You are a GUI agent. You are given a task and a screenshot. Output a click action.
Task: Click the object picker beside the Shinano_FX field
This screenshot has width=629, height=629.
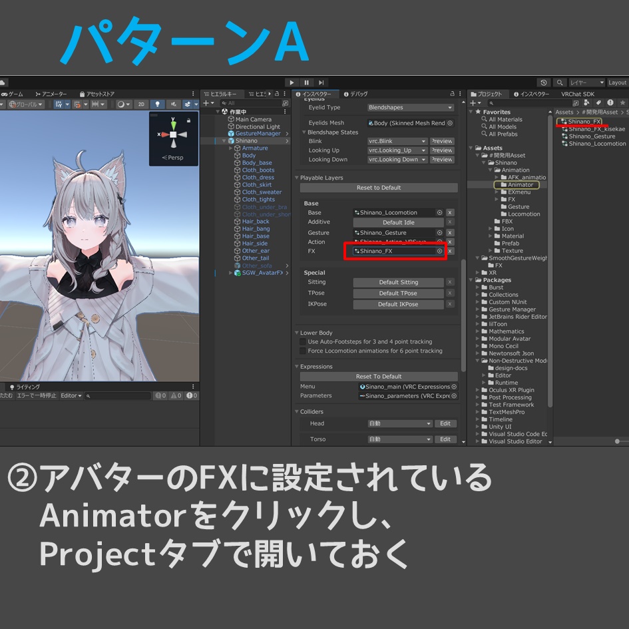point(439,250)
